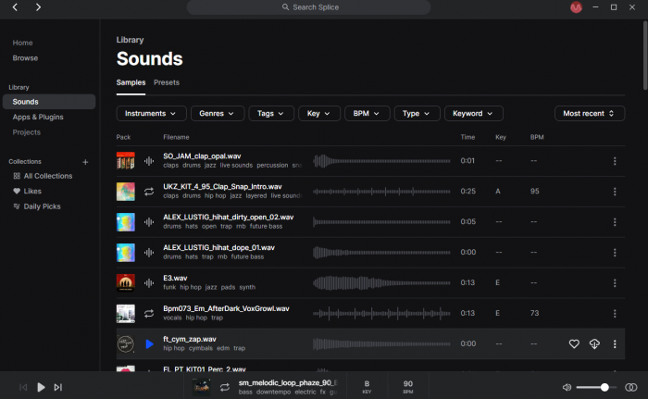Go to Daily Picks collection
648x399 pixels.
(42, 206)
